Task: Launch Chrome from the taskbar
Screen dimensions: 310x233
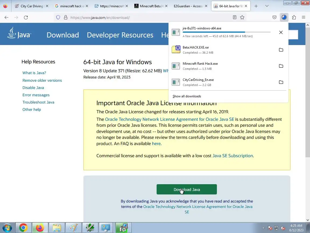Action: (x=23, y=228)
